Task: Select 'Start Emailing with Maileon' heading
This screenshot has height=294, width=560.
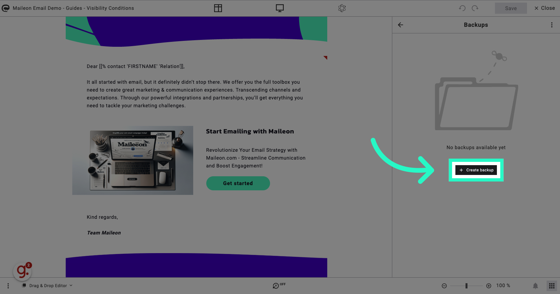Action: [x=250, y=131]
